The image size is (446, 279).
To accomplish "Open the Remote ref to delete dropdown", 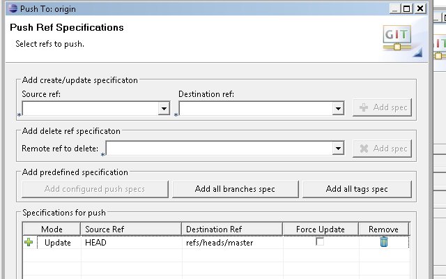I will [x=338, y=148].
